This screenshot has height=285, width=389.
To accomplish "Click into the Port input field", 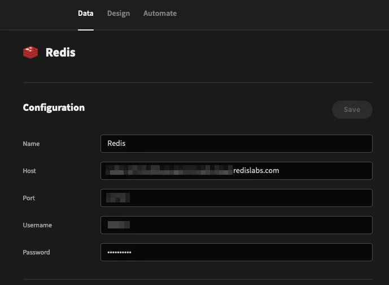I will (237, 198).
